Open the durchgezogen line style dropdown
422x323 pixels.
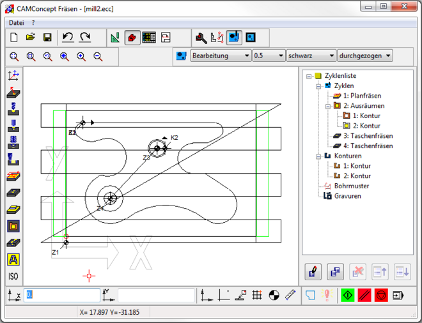364,56
